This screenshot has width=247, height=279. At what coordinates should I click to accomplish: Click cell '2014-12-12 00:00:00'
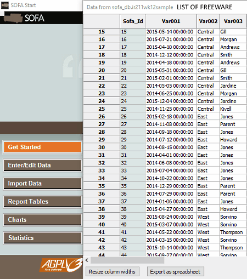[171, 55]
